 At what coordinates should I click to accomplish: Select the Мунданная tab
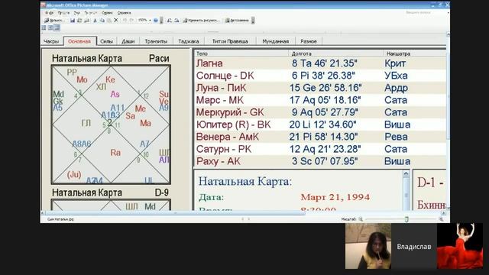[x=275, y=41]
